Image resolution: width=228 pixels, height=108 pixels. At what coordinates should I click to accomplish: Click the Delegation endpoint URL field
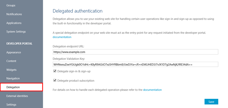pos(135,52)
